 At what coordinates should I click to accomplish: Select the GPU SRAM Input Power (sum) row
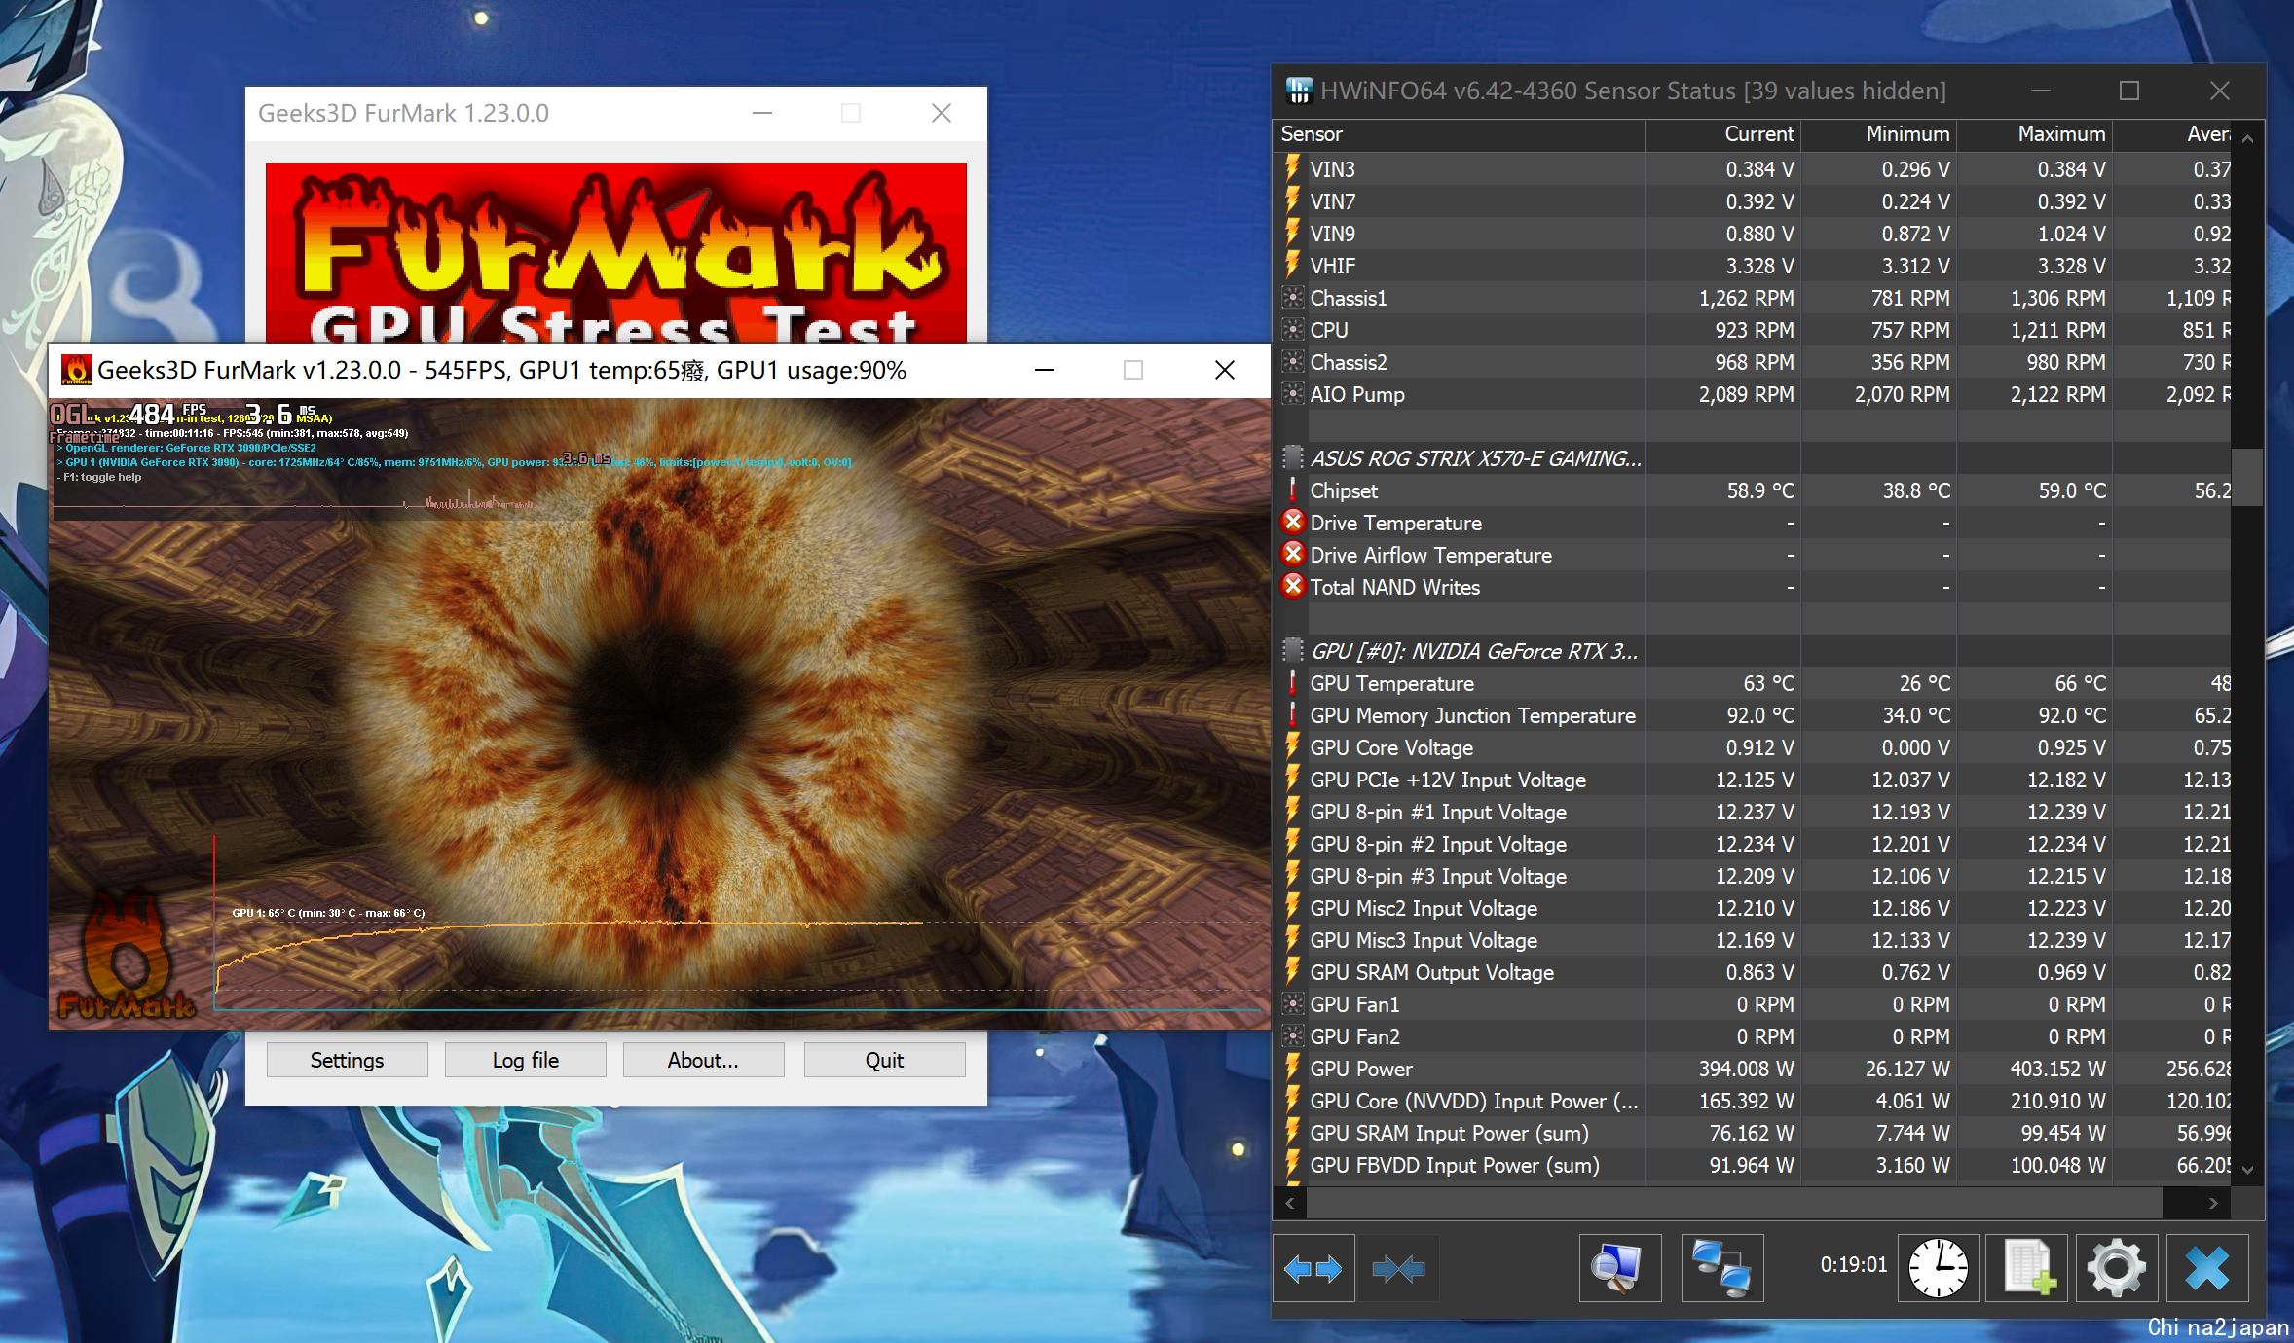(1752, 1133)
